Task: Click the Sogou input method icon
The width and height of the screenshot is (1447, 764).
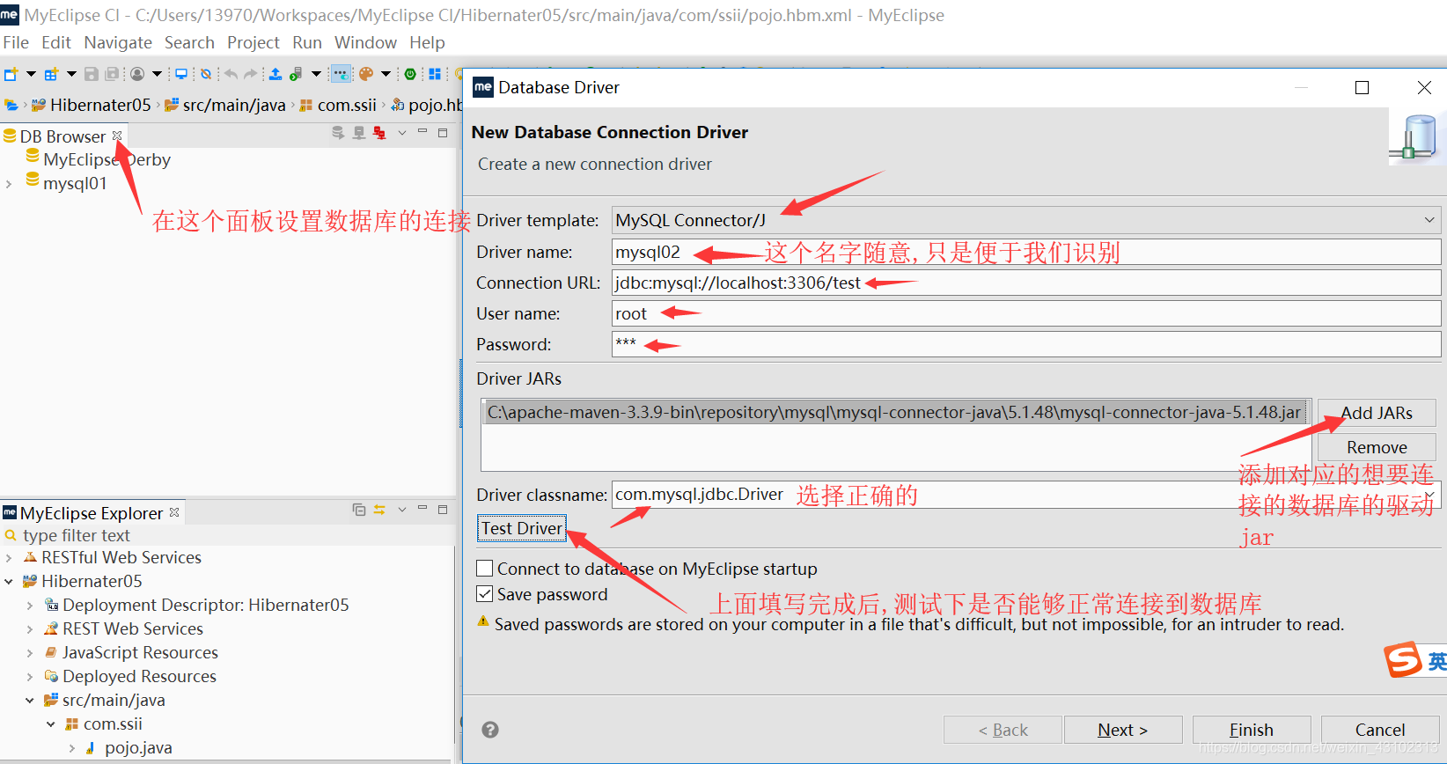Action: [1403, 659]
